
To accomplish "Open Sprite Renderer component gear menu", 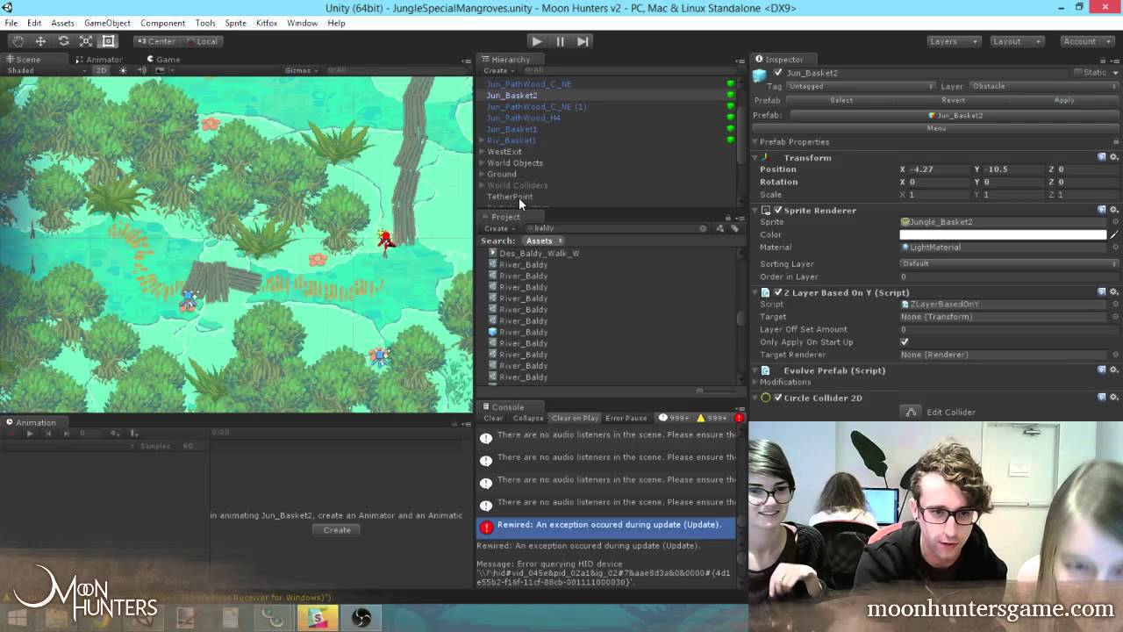I will (x=1114, y=211).
